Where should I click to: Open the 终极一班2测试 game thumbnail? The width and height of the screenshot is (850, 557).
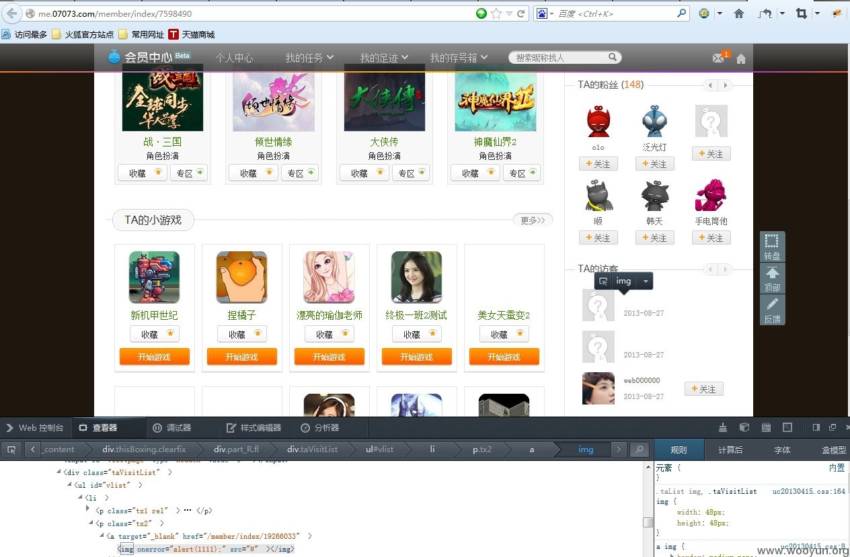tap(416, 277)
